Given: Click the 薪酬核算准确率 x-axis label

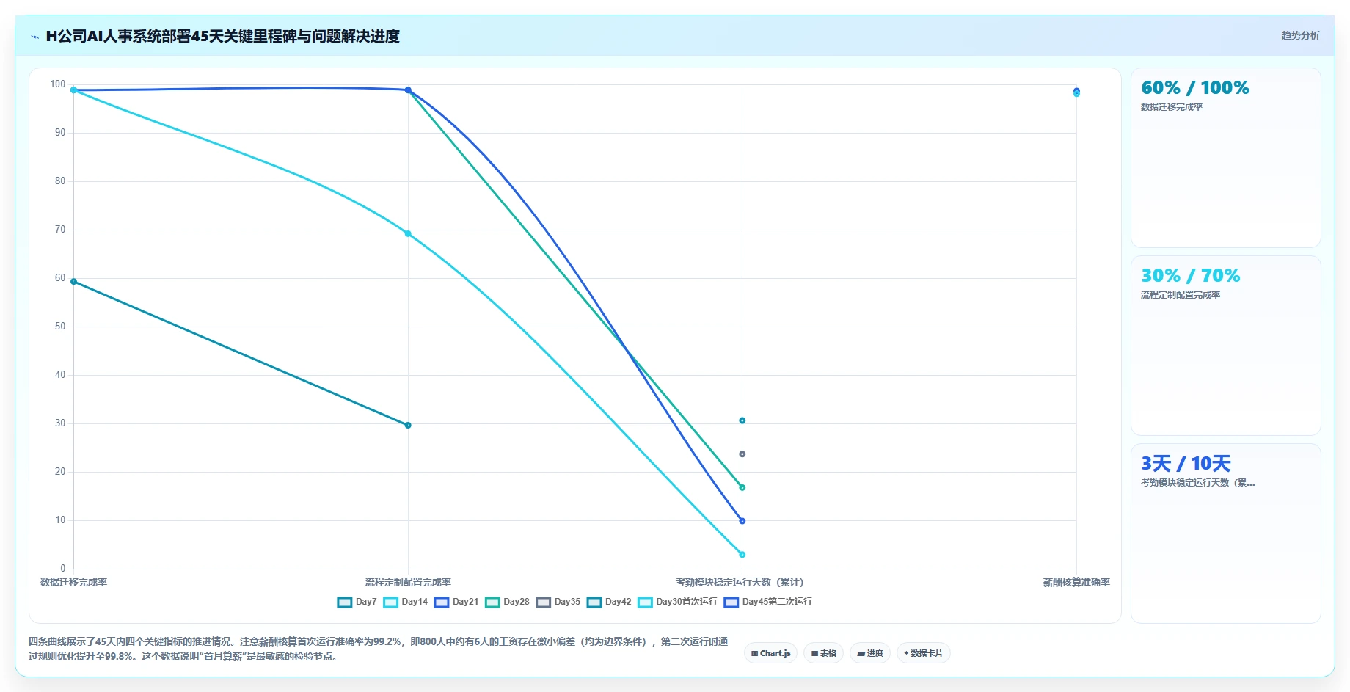Looking at the screenshot, I should click(1076, 582).
